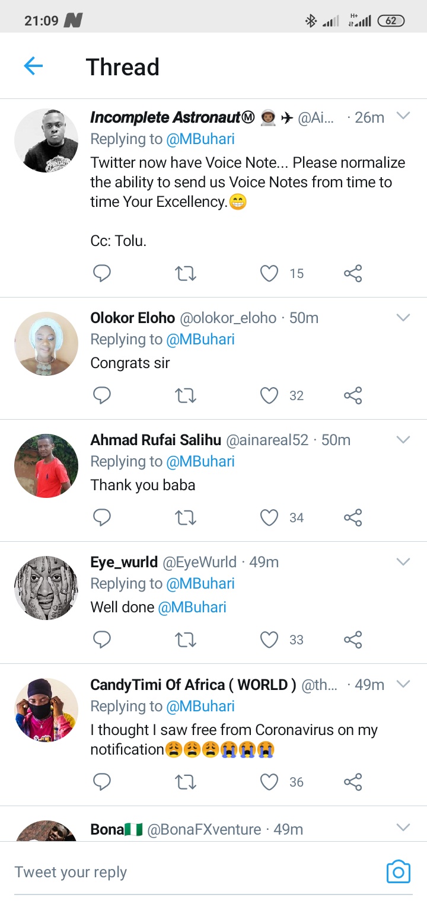View Ahmad Rufai Salihu's profile picture

[46, 466]
